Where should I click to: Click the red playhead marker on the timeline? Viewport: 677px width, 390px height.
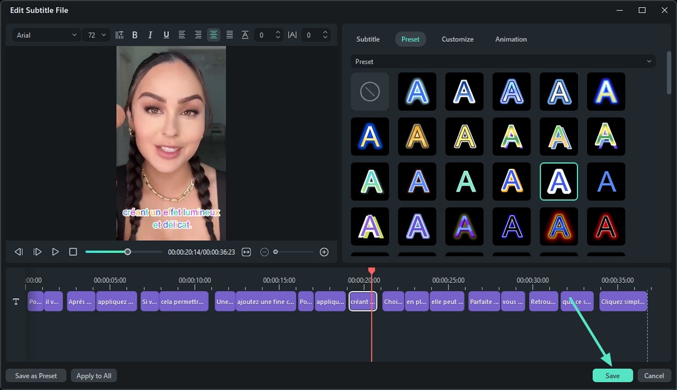pyautogui.click(x=371, y=271)
